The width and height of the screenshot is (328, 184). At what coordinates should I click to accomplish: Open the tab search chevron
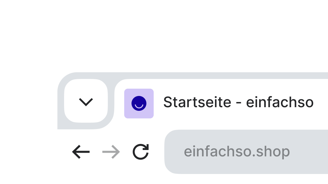tap(86, 101)
